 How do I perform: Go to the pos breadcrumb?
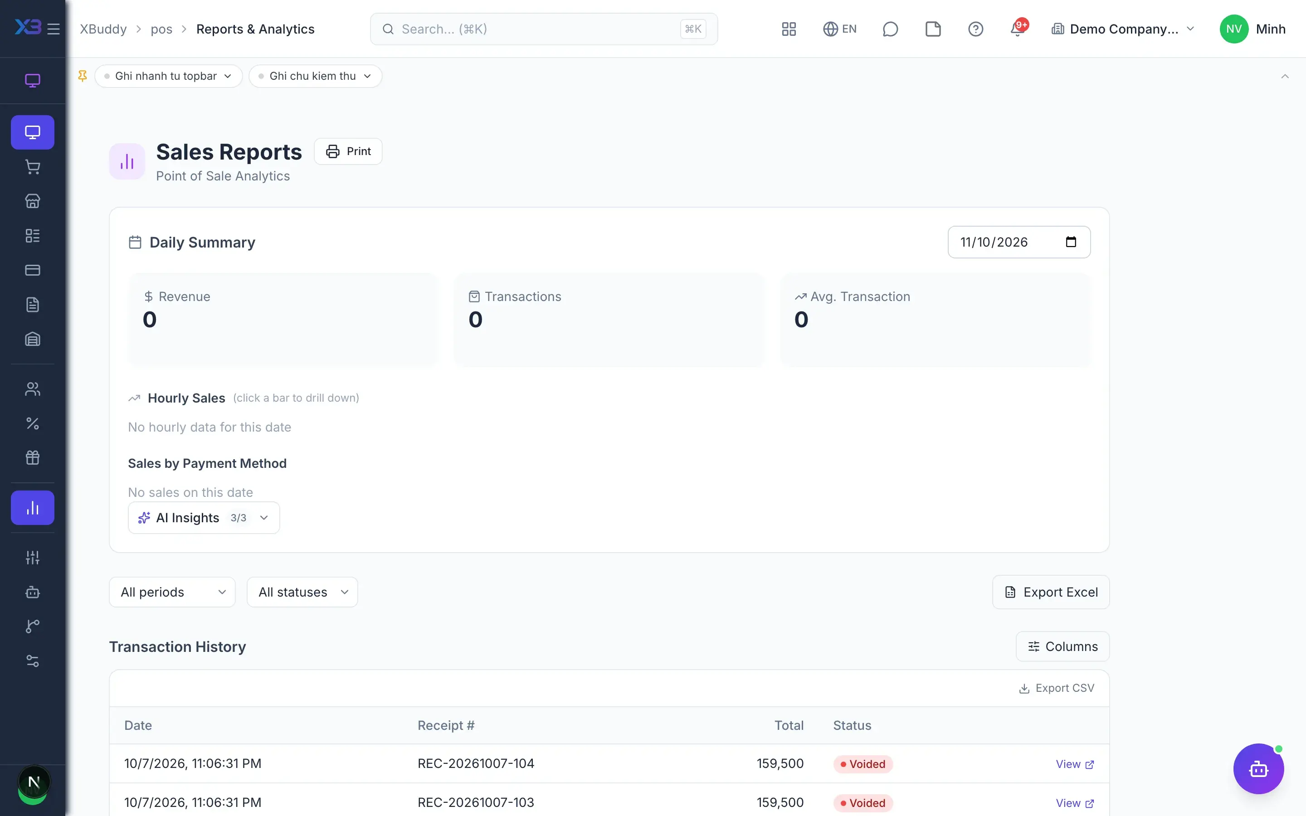coord(161,29)
